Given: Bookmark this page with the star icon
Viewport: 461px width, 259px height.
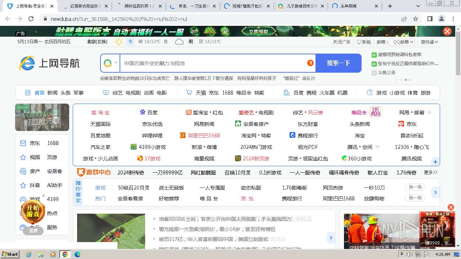Looking at the screenshot, I should pyautogui.click(x=416, y=19).
